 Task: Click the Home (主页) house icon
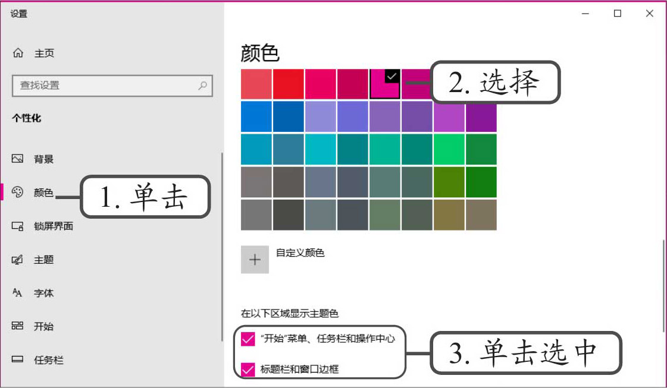pos(17,53)
